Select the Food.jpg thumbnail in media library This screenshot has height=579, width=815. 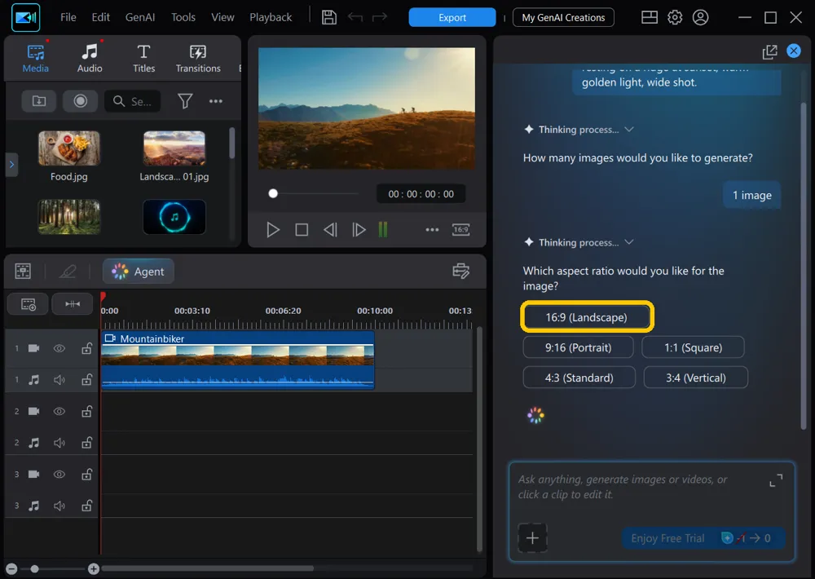[69, 148]
